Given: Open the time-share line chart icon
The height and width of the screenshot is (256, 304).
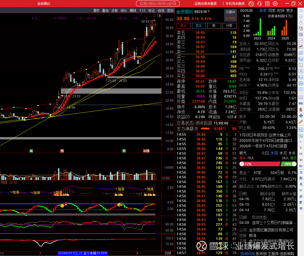Looking at the screenshot, I should (x=301, y=41).
